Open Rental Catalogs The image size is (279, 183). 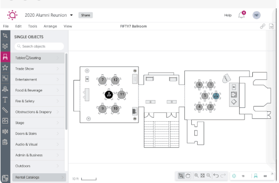[x=39, y=177]
